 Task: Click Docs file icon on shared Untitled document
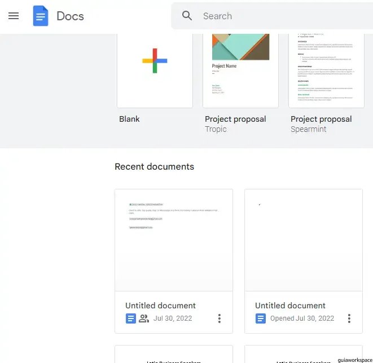coord(131,318)
